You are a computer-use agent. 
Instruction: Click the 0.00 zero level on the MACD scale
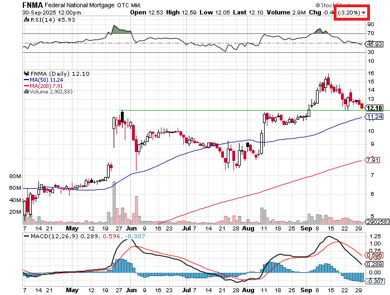(x=375, y=273)
